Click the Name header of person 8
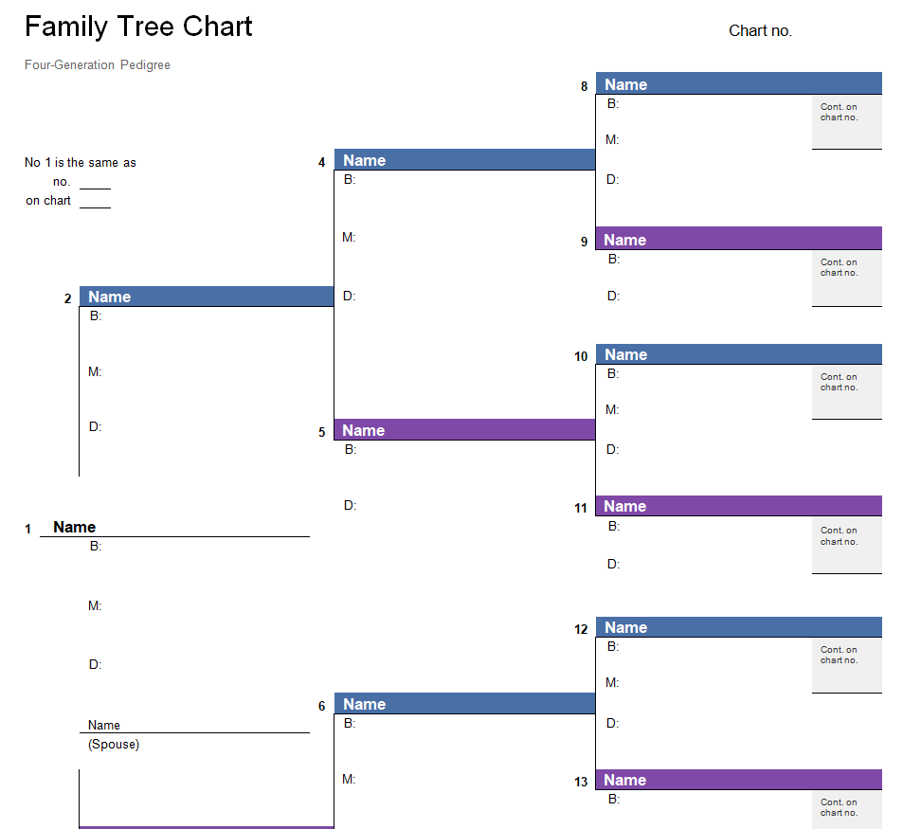This screenshot has height=829, width=921. click(x=738, y=84)
